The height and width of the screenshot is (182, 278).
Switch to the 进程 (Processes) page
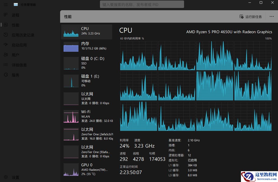[15, 15]
